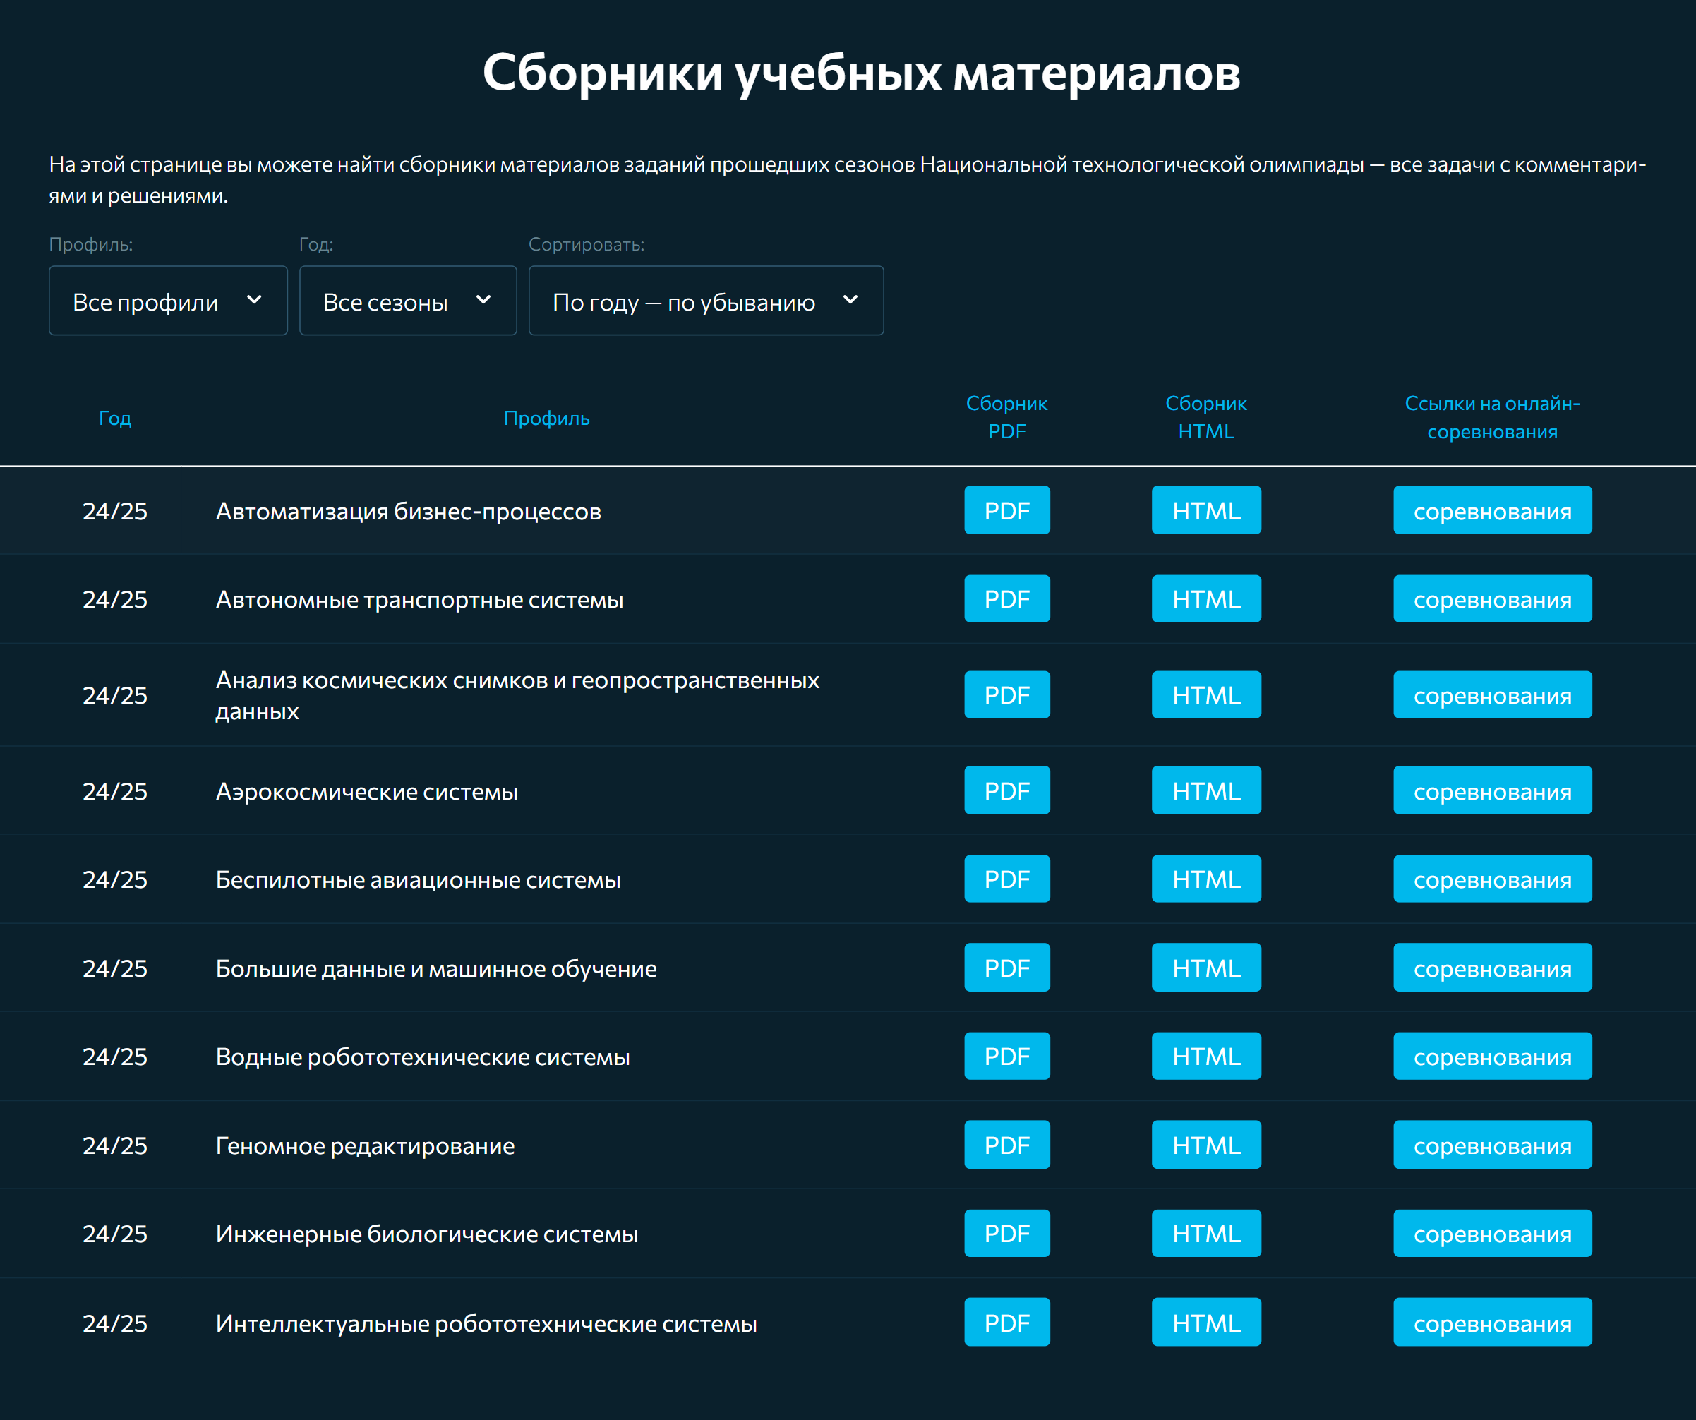Open HTML for "Инженерные биологические системы"
The image size is (1696, 1420).
tap(1205, 1234)
